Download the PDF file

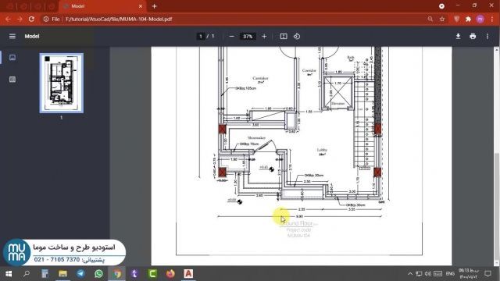click(458, 37)
